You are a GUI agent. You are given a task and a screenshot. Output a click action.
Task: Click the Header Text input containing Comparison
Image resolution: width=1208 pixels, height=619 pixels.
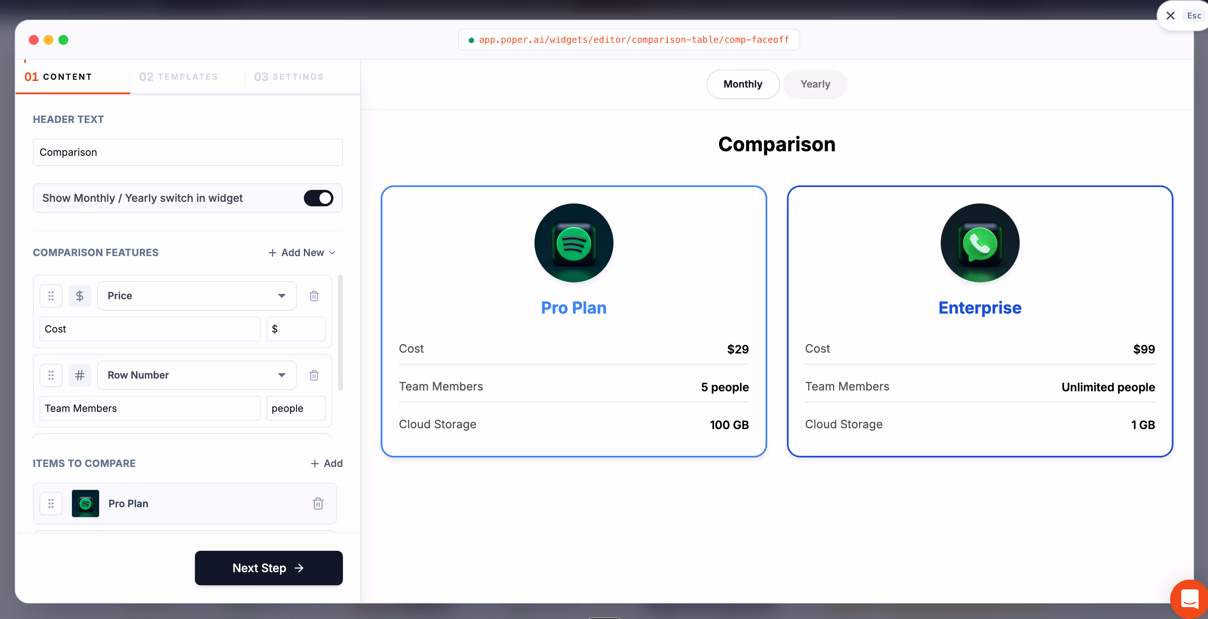click(187, 152)
